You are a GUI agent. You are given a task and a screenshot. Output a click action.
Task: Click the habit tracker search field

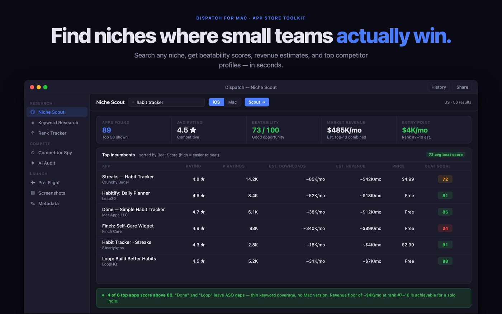[x=167, y=102]
